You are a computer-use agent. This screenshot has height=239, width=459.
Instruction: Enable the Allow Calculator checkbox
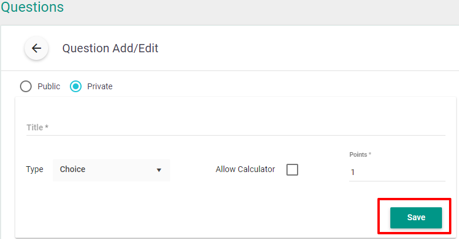pyautogui.click(x=292, y=170)
